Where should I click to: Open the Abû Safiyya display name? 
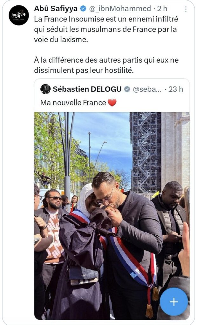56,9
